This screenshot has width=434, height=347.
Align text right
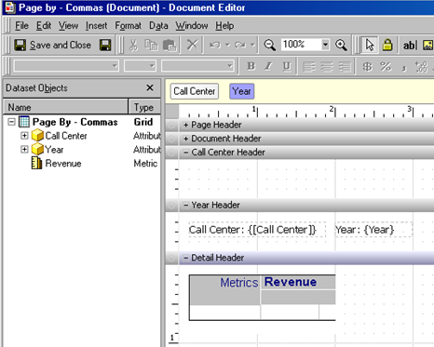pyautogui.click(x=345, y=67)
